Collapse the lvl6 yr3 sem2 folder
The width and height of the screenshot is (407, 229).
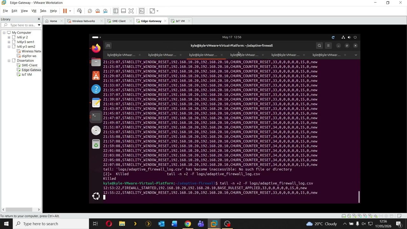pyautogui.click(x=9, y=46)
